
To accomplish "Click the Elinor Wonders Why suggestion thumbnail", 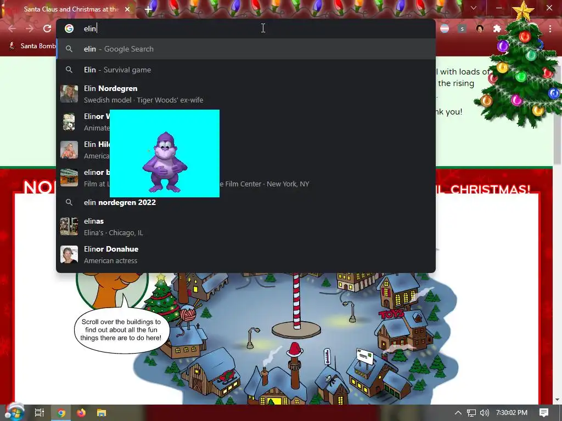I will coord(69,122).
